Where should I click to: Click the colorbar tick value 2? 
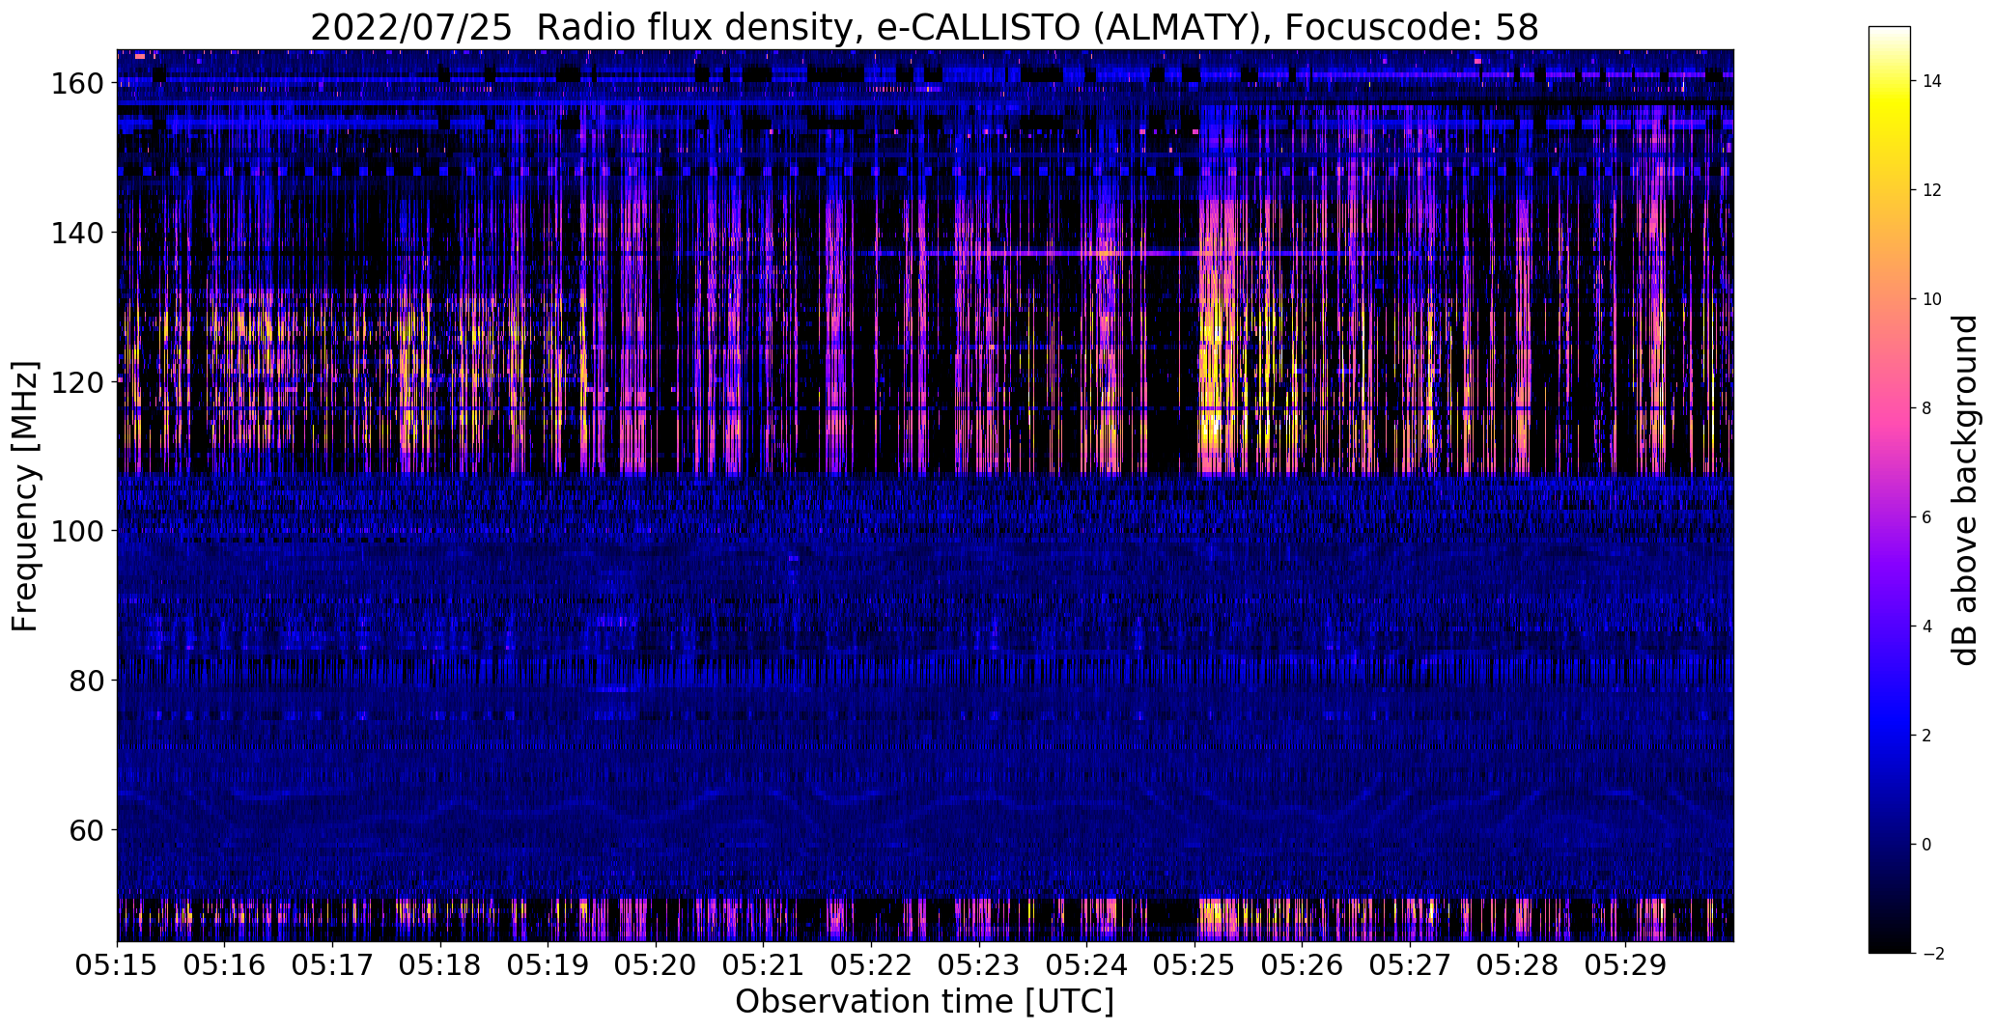point(1927,736)
